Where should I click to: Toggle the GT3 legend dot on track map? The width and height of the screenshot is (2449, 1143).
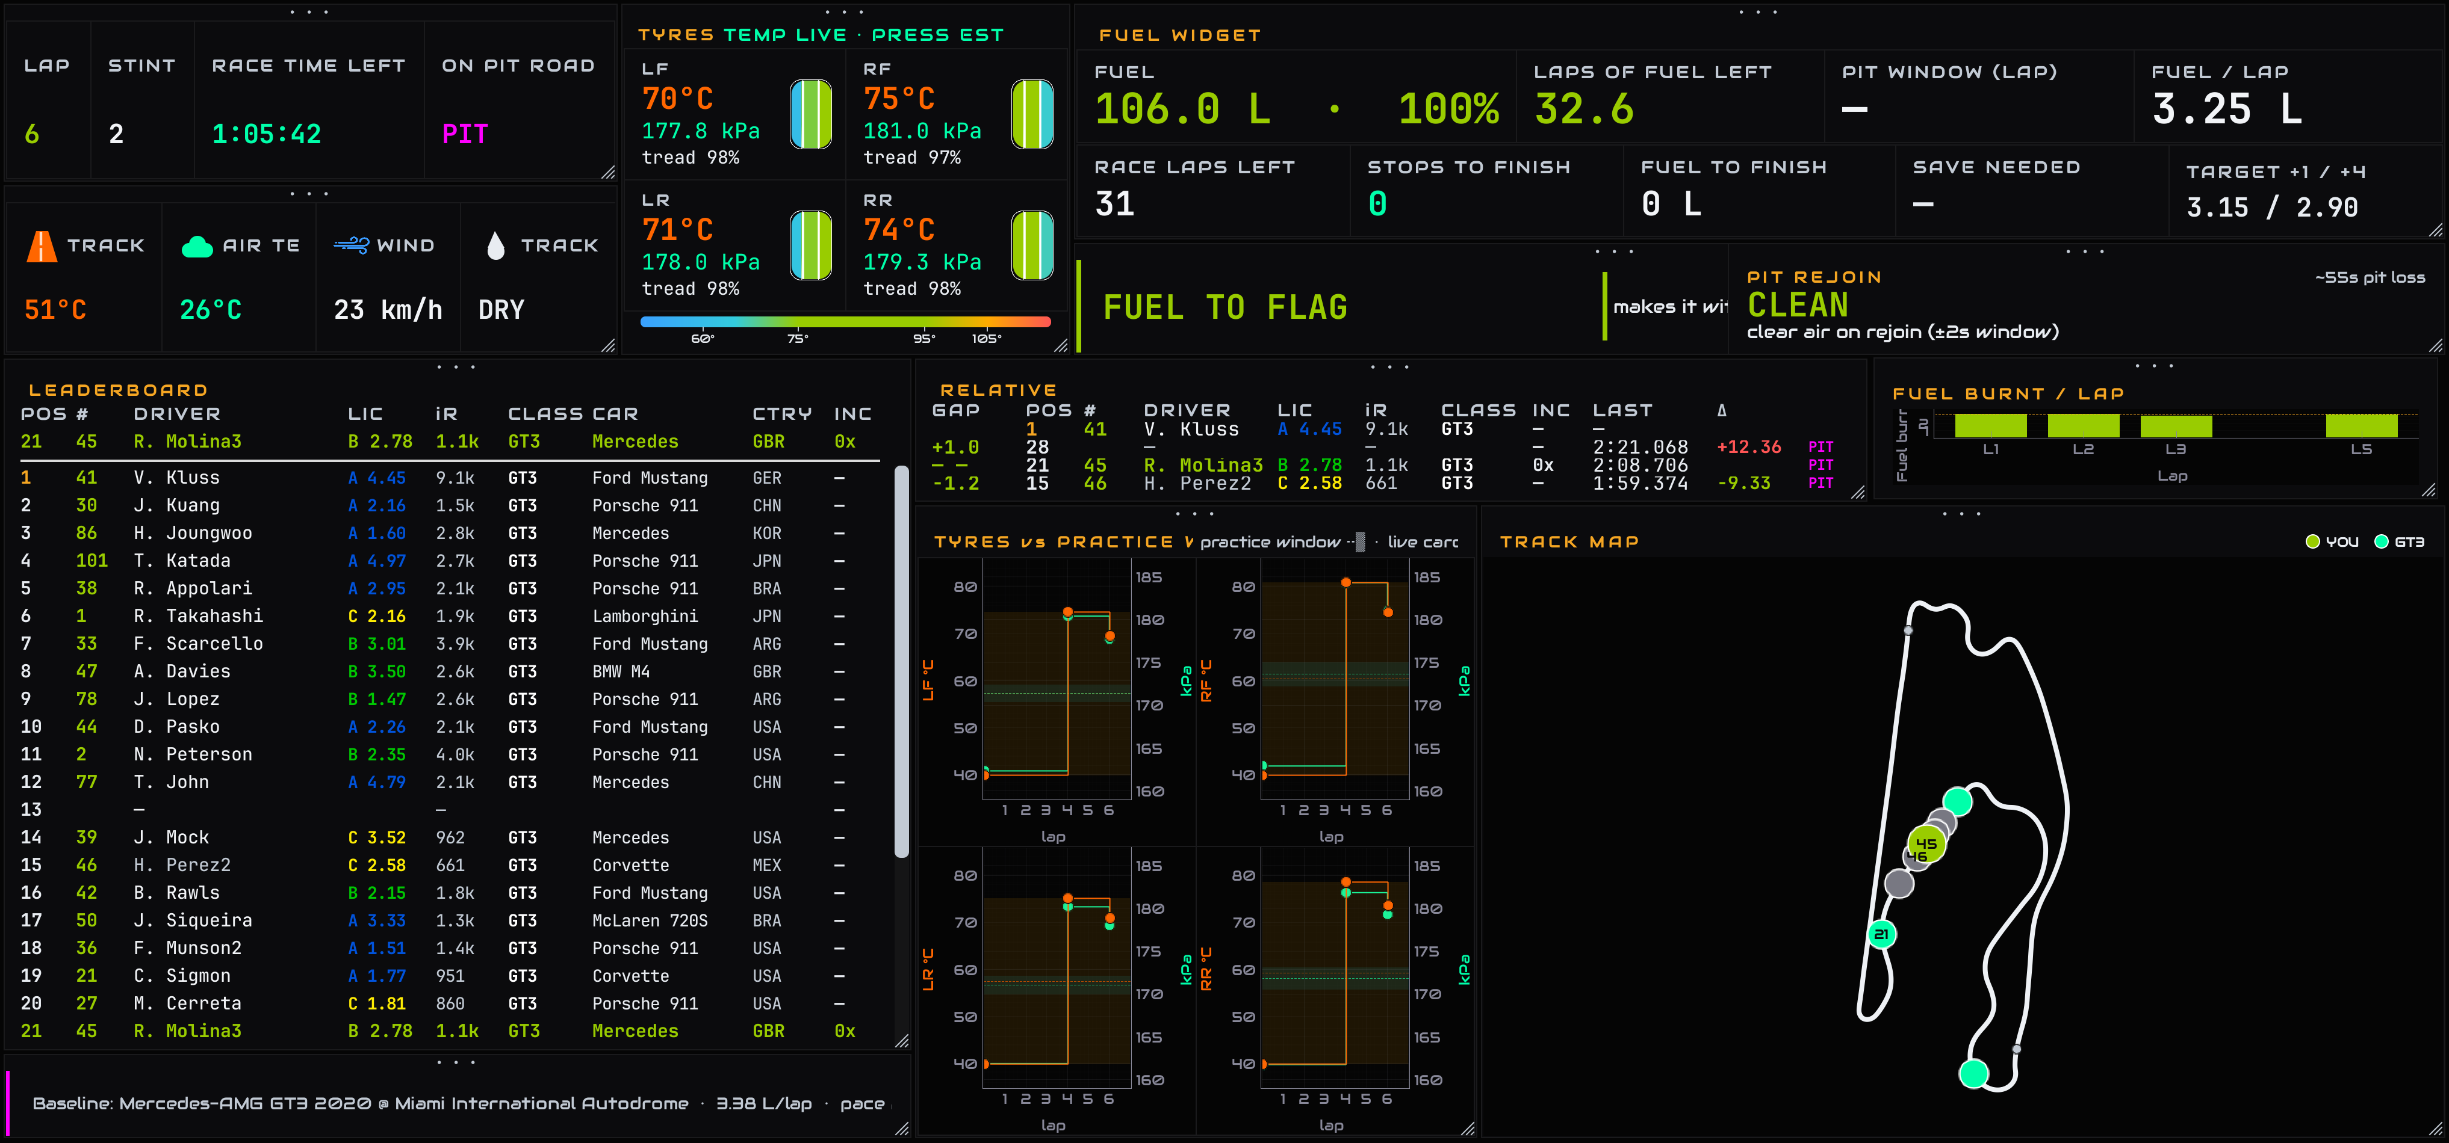[x=2382, y=541]
